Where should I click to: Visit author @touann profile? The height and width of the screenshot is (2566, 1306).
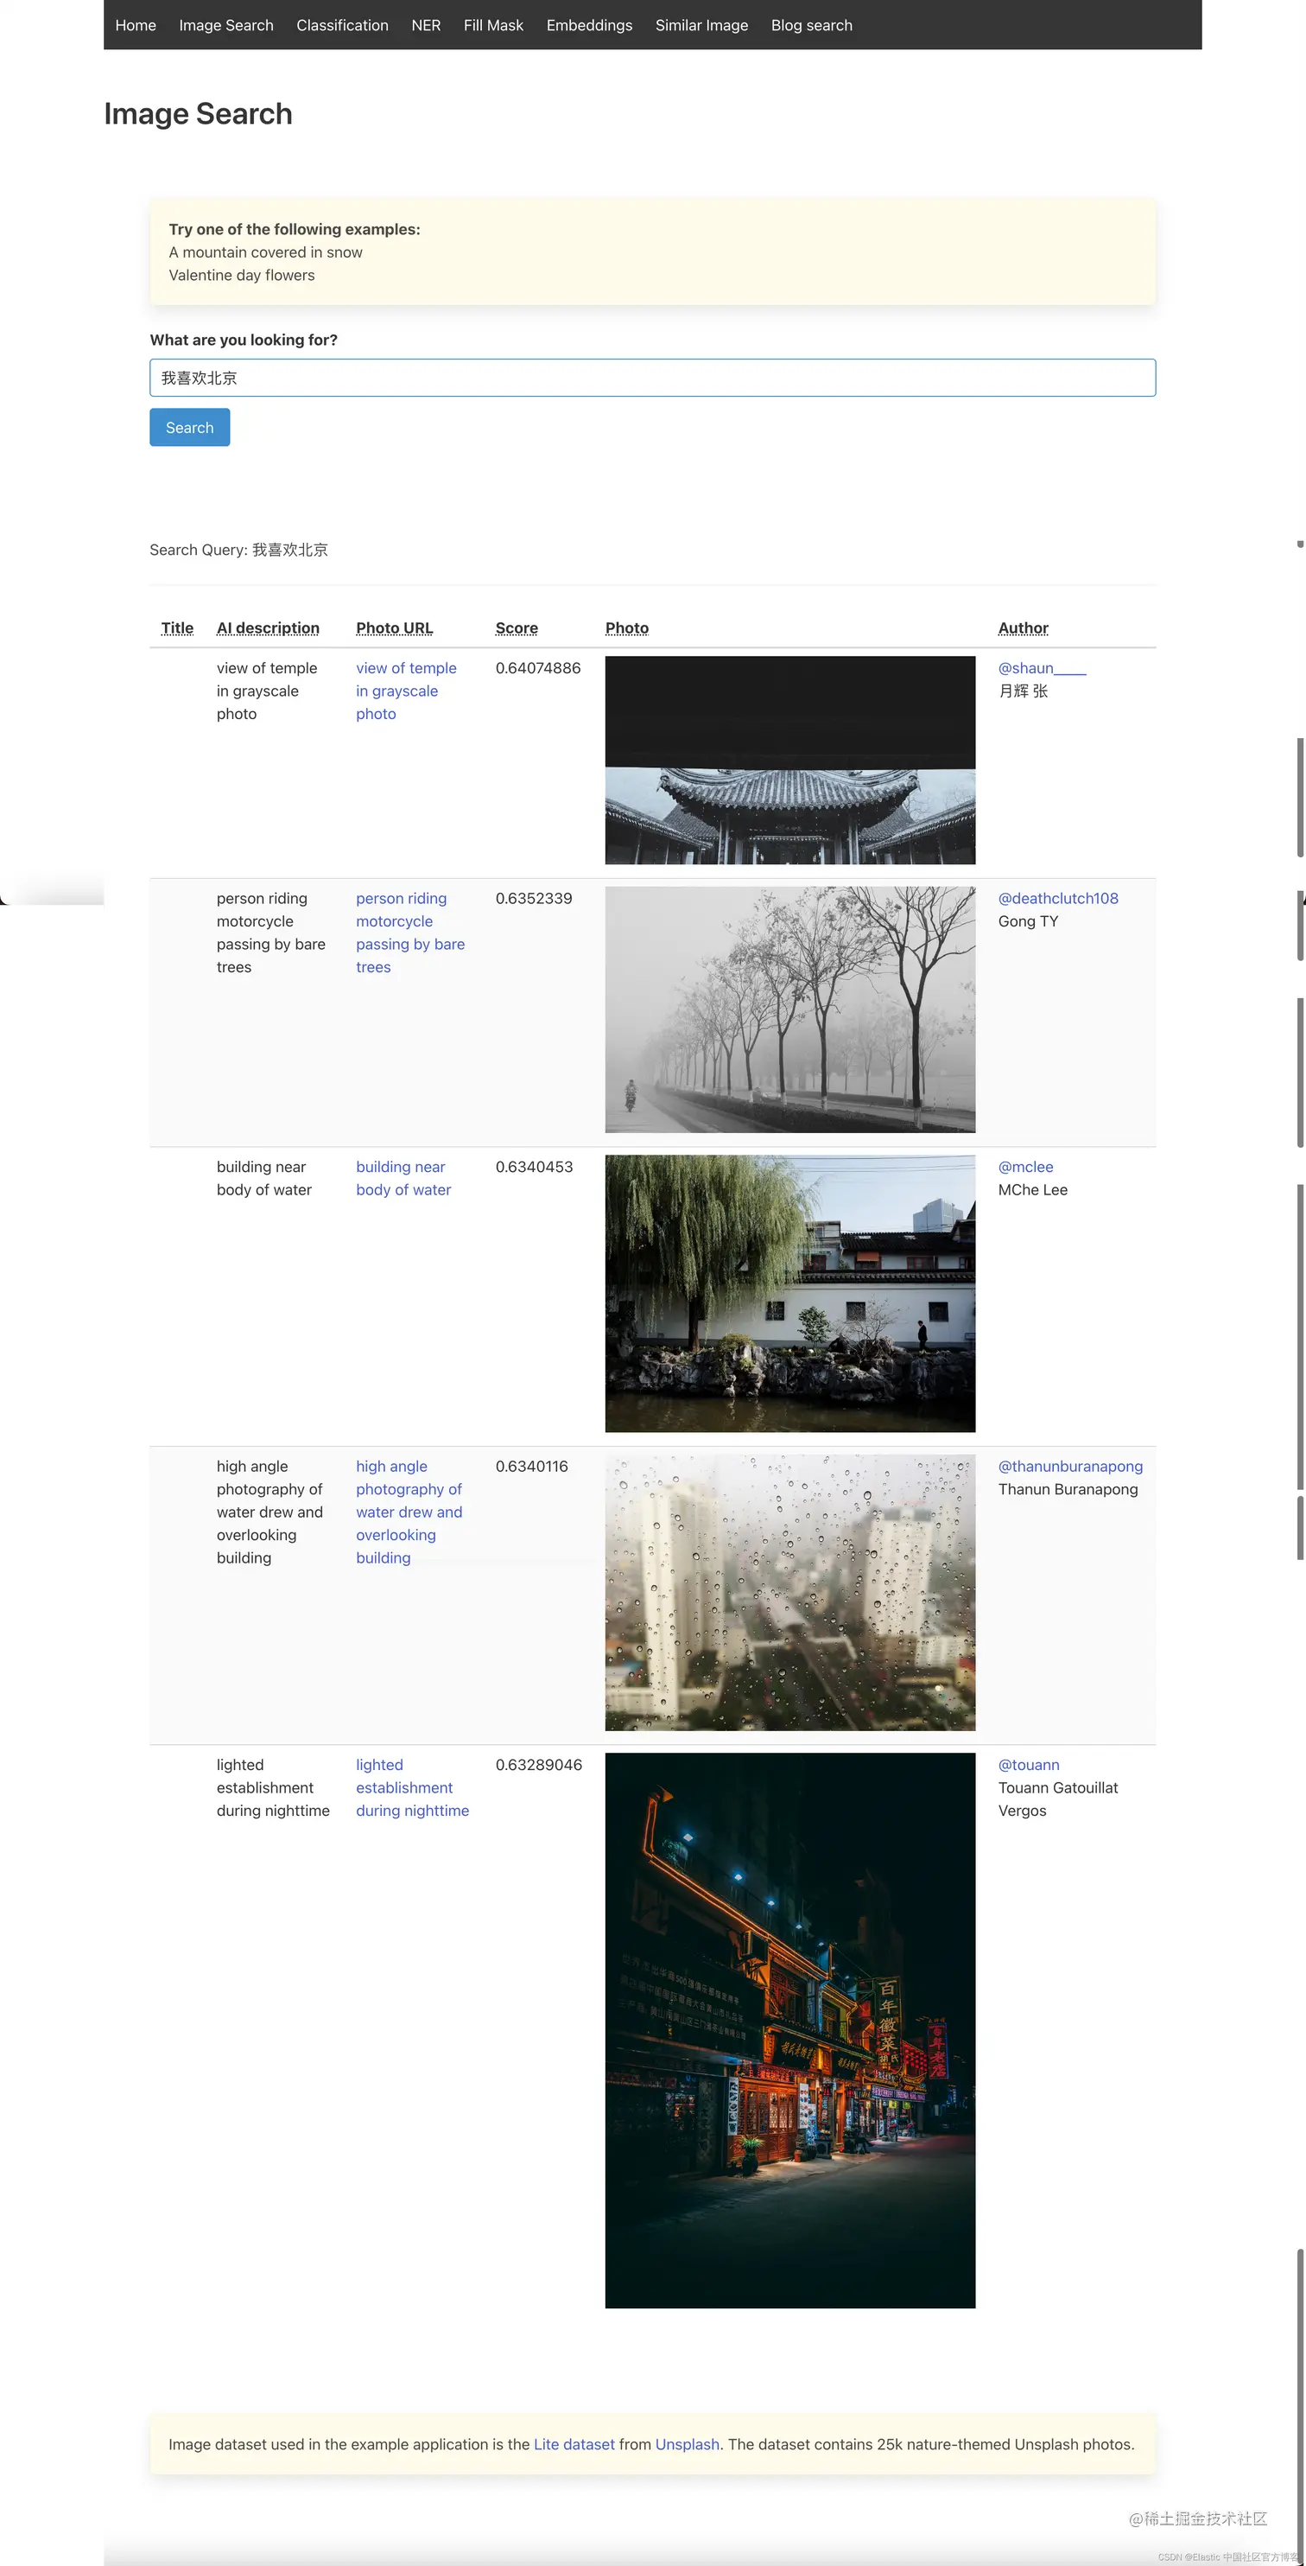1028,1764
